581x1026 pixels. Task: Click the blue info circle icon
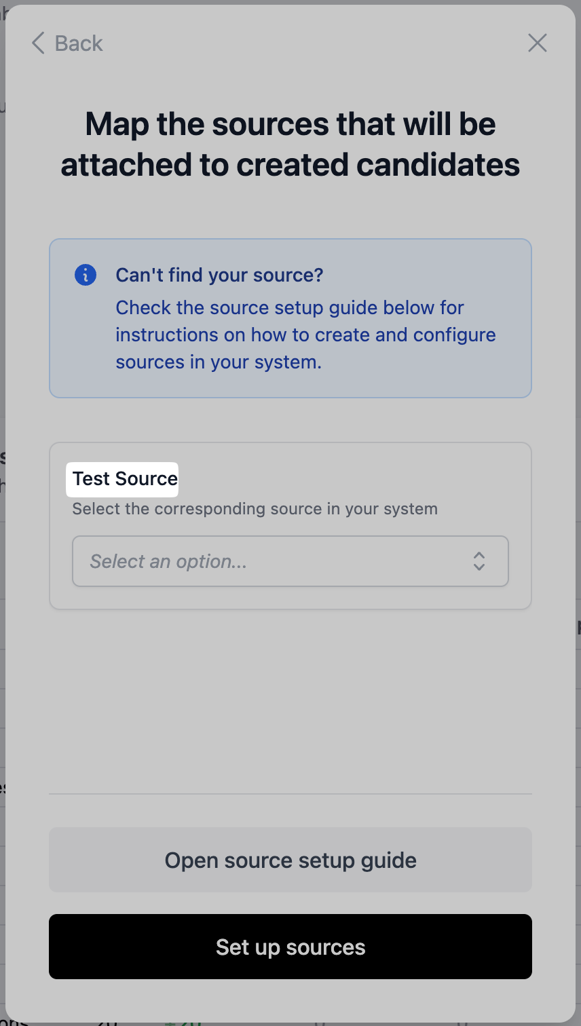[86, 275]
